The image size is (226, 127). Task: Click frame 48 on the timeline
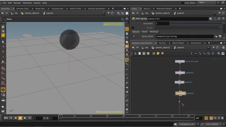click(x=124, y=116)
